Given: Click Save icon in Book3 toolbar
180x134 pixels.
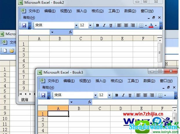Looking at the screenshot, I should click(x=43, y=95).
